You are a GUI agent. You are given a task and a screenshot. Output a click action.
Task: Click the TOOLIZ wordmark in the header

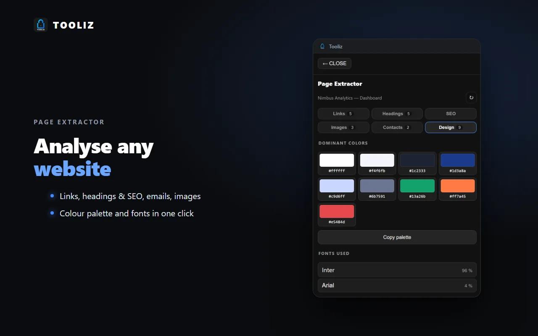(x=74, y=25)
